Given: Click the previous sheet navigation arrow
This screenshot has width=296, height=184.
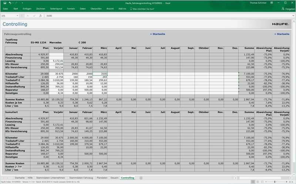Looking at the screenshot, I should coord(4,178).
